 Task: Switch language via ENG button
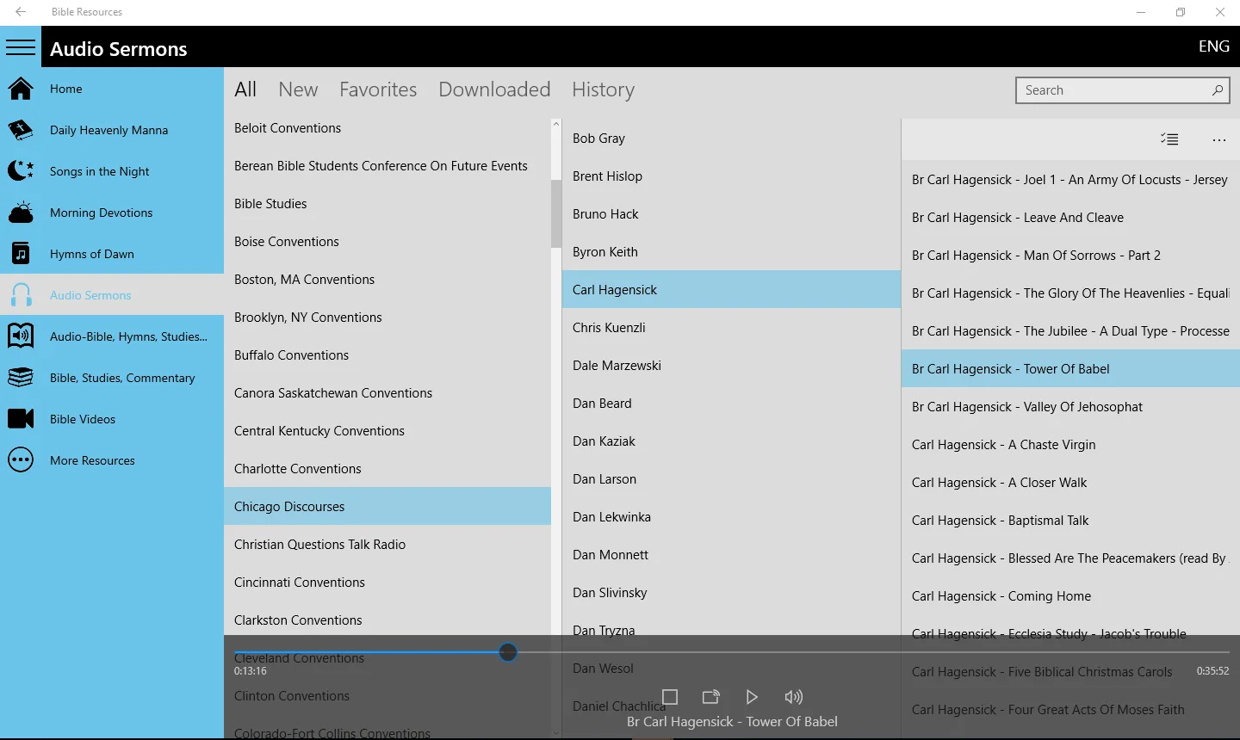point(1213,46)
